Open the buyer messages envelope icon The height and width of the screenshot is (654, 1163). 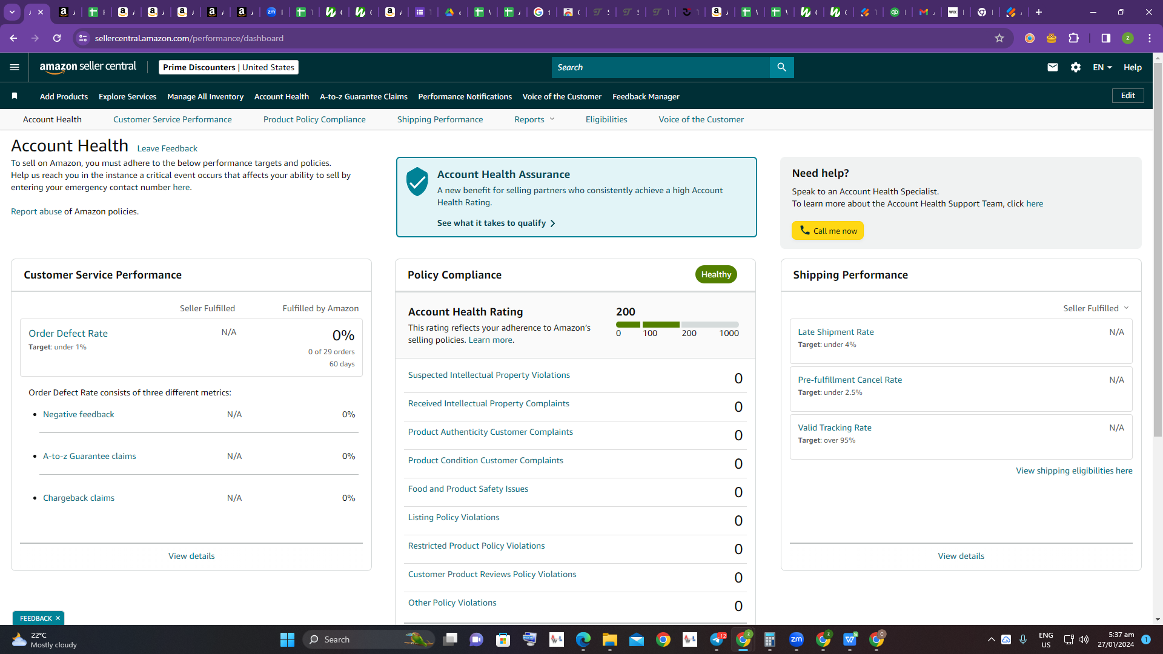tap(1053, 67)
